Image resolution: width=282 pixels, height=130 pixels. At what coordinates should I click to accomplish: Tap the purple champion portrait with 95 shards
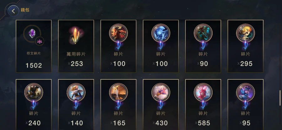pos(245,92)
